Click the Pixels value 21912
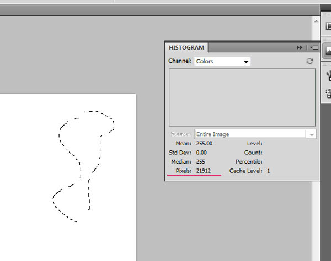 point(203,171)
